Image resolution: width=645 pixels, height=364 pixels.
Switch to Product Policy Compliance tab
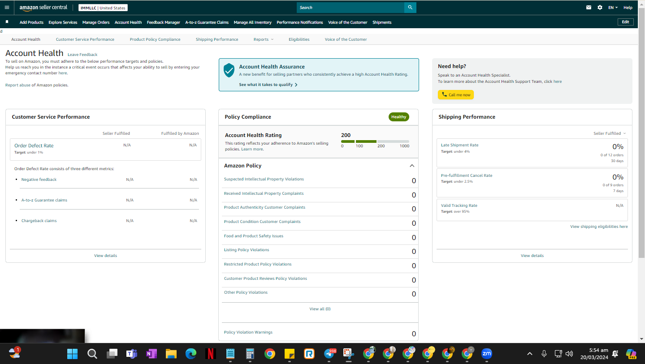(x=155, y=39)
